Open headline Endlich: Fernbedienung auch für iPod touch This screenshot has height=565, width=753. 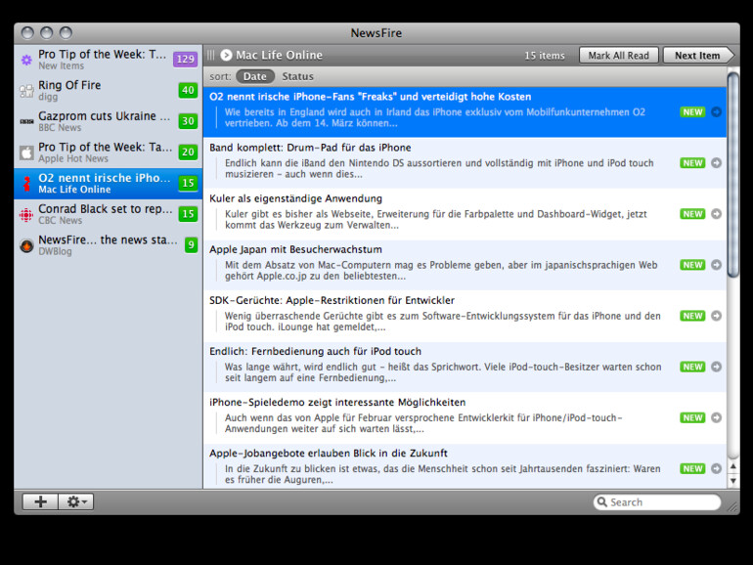(x=315, y=351)
